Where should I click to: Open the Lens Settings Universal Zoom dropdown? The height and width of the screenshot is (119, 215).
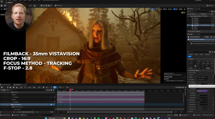[x=202, y=80]
